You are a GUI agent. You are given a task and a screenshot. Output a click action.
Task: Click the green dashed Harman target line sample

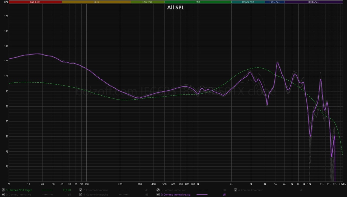pos(48,190)
